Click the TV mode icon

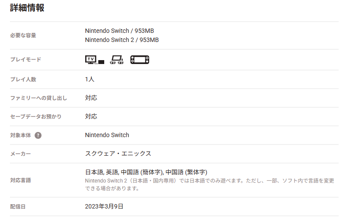[x=95, y=60]
